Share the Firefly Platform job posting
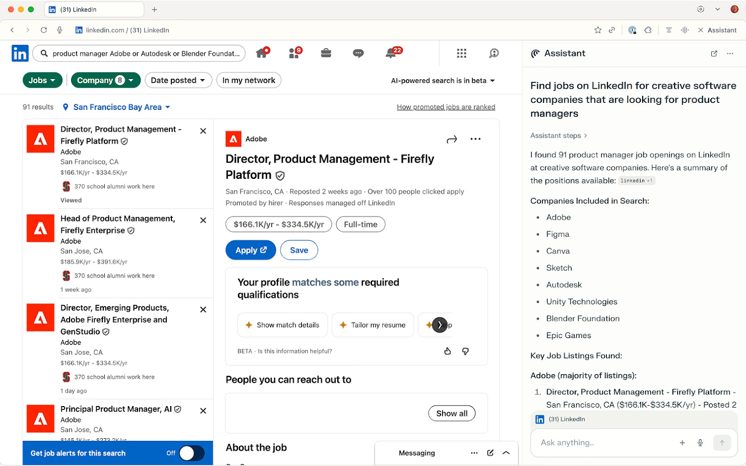This screenshot has width=746, height=466. (x=452, y=139)
